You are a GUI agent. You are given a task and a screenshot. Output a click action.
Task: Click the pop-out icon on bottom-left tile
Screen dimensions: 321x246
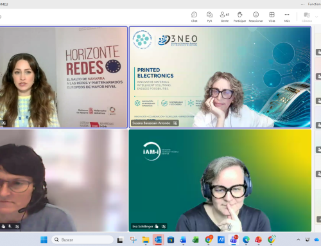pyautogui.click(x=17, y=226)
